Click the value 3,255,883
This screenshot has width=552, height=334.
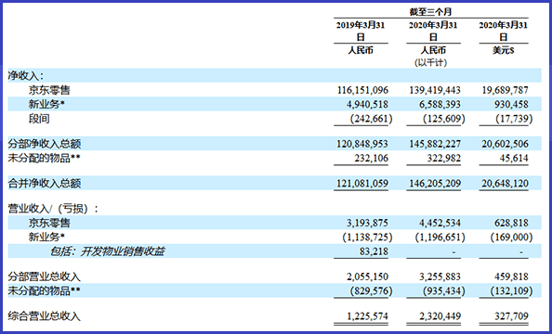(440, 276)
